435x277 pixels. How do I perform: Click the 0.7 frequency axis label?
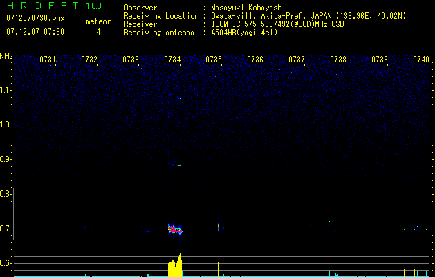coord(6,229)
